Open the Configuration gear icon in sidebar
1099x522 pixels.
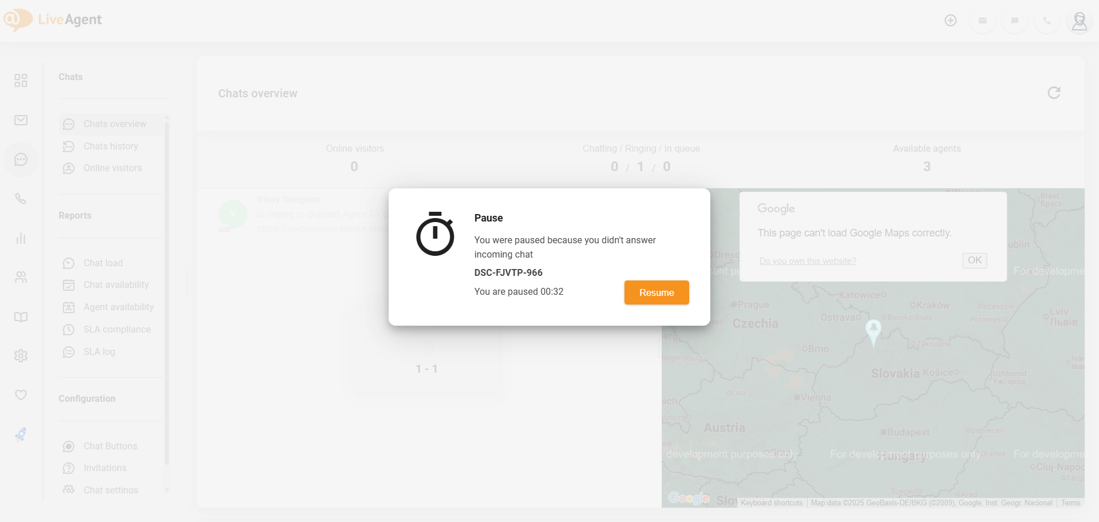tap(21, 356)
